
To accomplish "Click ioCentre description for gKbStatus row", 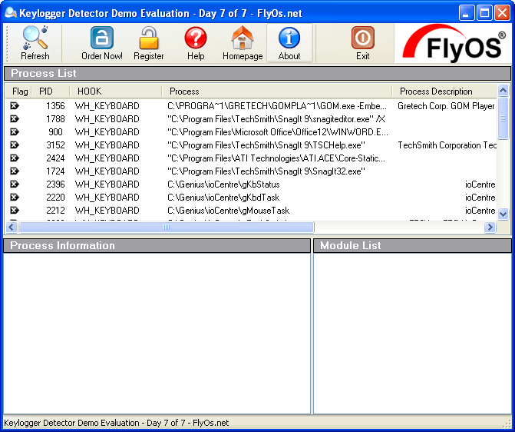I will coord(480,184).
